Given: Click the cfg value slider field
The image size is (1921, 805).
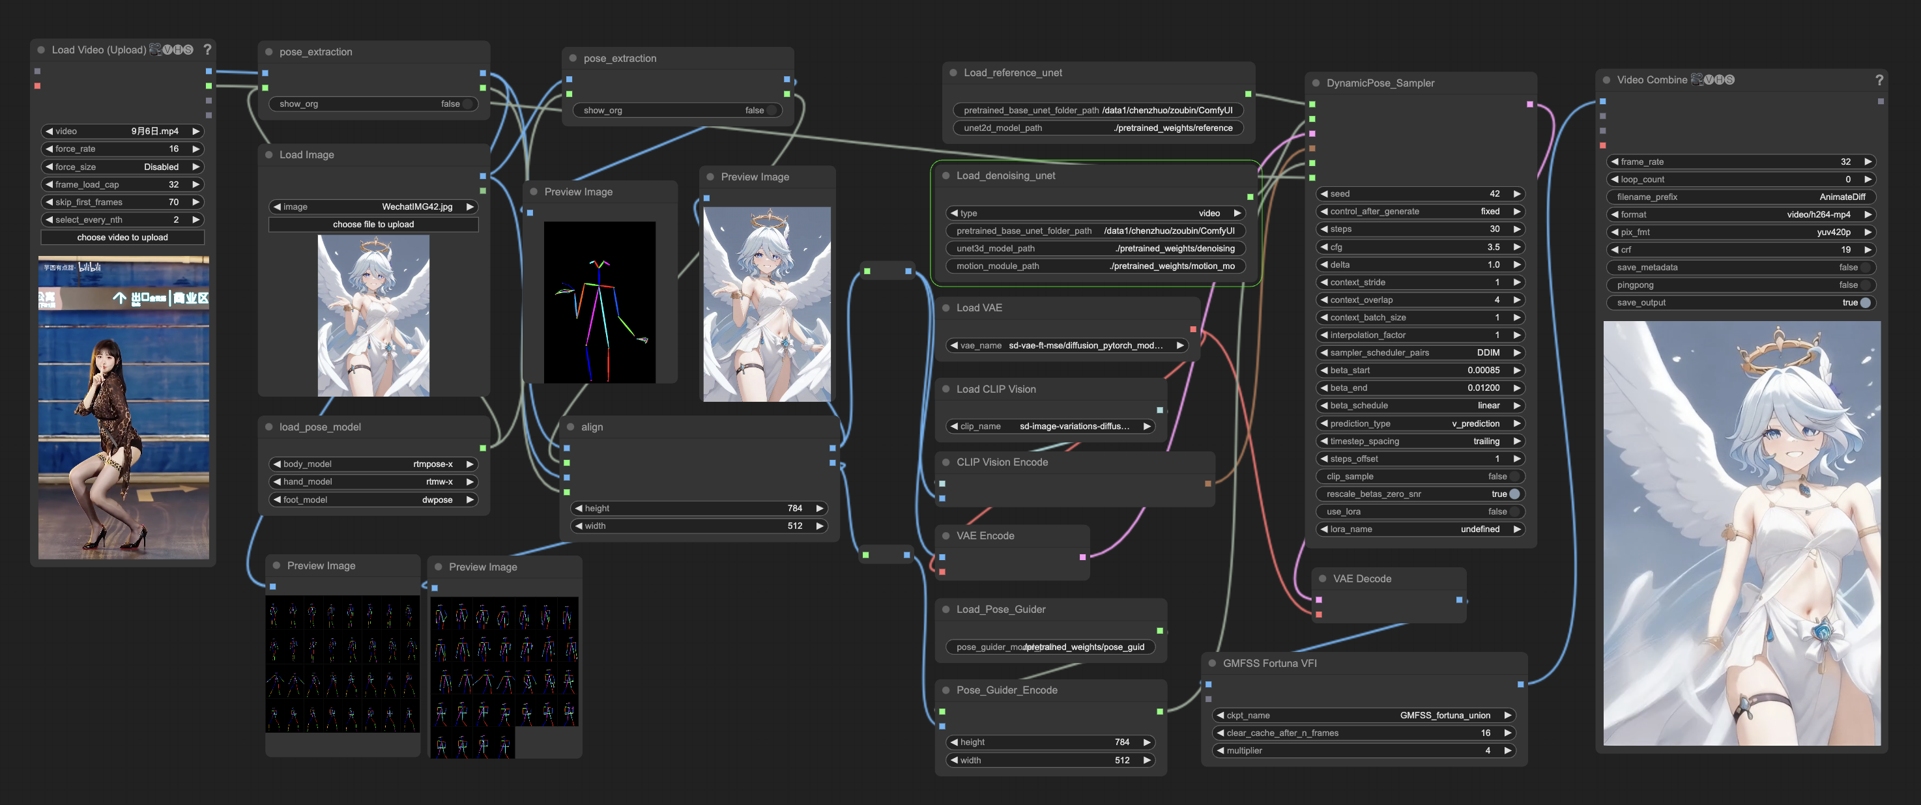Looking at the screenshot, I should (x=1417, y=247).
